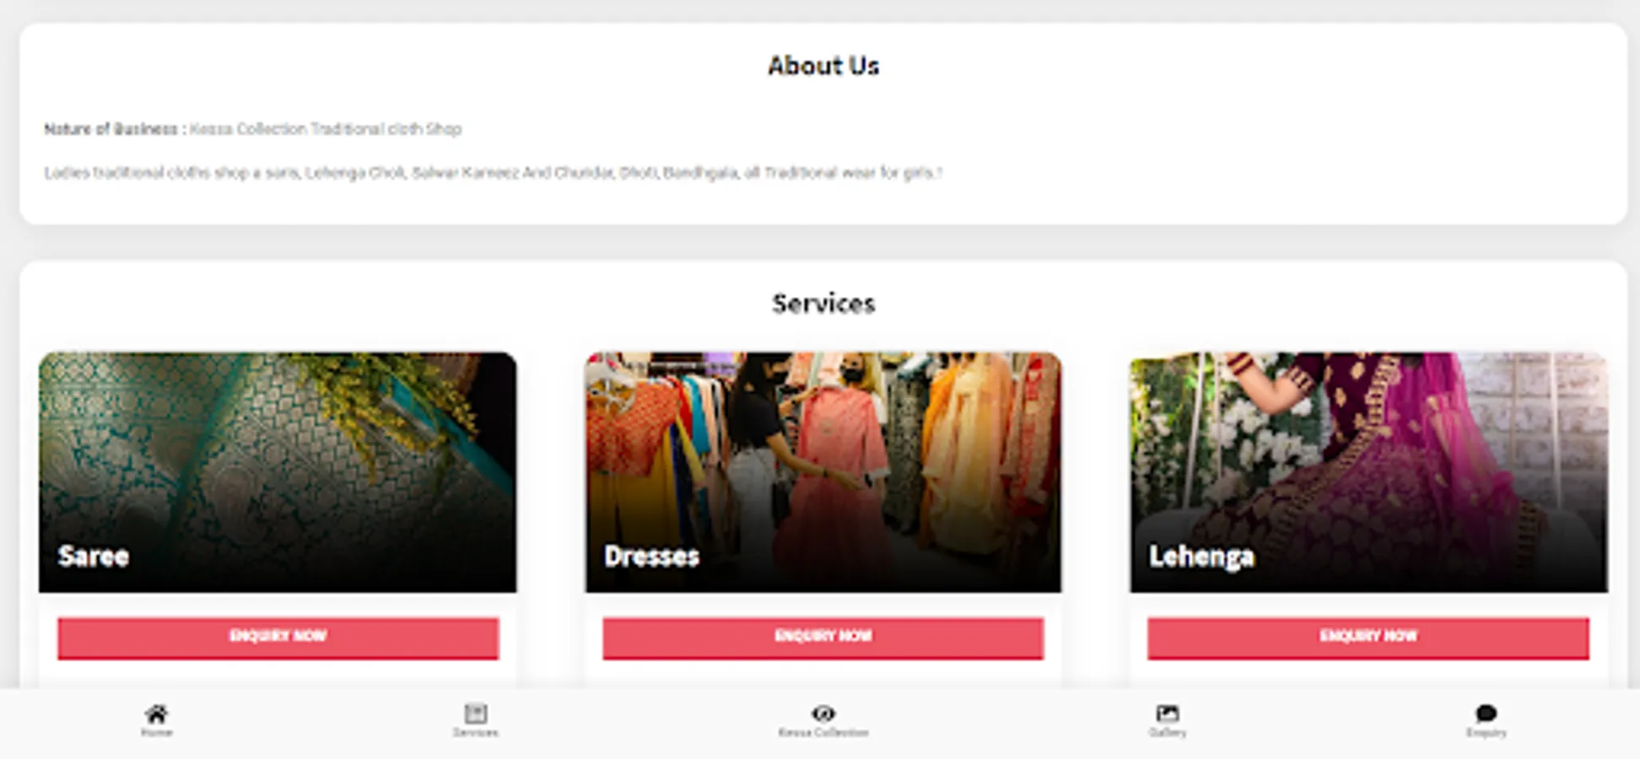
Task: Tap the Home icon in bottom navigation
Action: coord(156,713)
